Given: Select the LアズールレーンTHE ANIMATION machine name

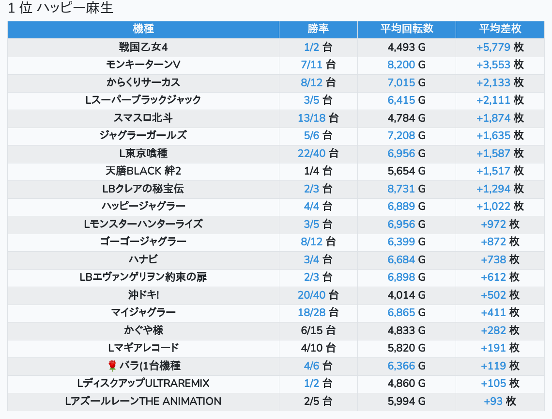Looking at the screenshot, I should pos(143,402).
